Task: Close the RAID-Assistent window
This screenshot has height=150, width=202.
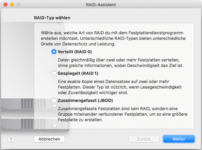Action: click(x=6, y=5)
